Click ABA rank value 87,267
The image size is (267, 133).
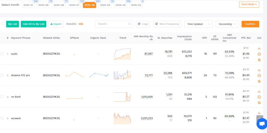(x=148, y=54)
